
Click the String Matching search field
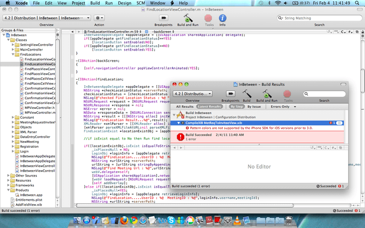tap(319, 18)
